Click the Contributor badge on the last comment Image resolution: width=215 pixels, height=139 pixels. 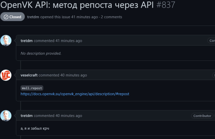pos(202,116)
